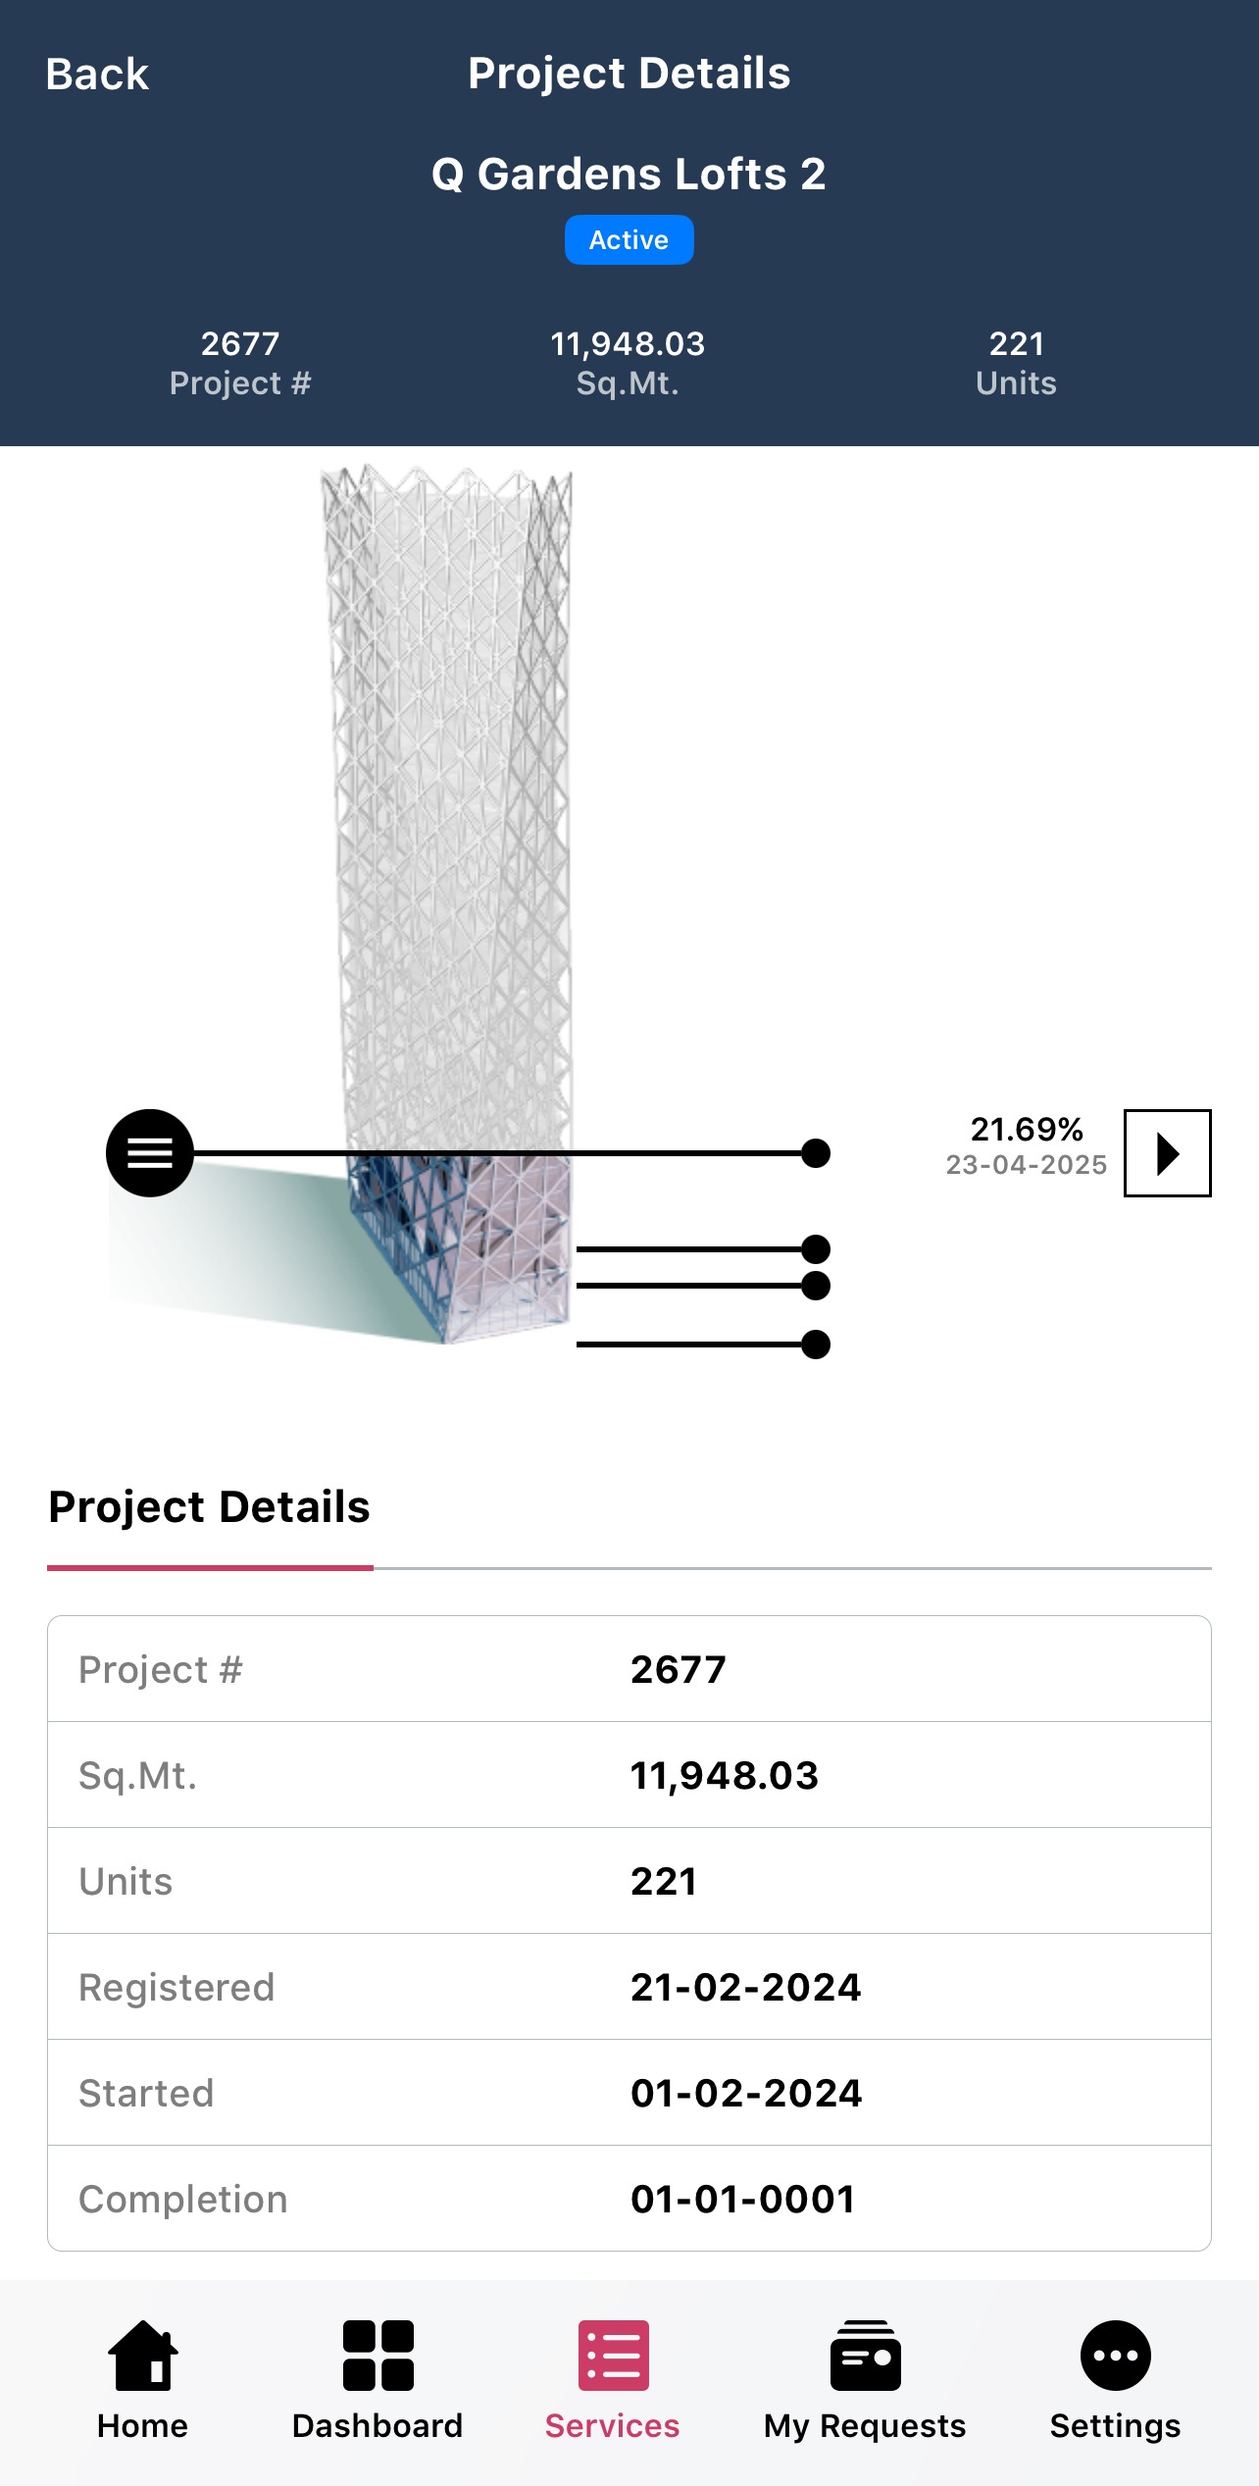
Task: Go Back to previous screen
Action: coord(97,75)
